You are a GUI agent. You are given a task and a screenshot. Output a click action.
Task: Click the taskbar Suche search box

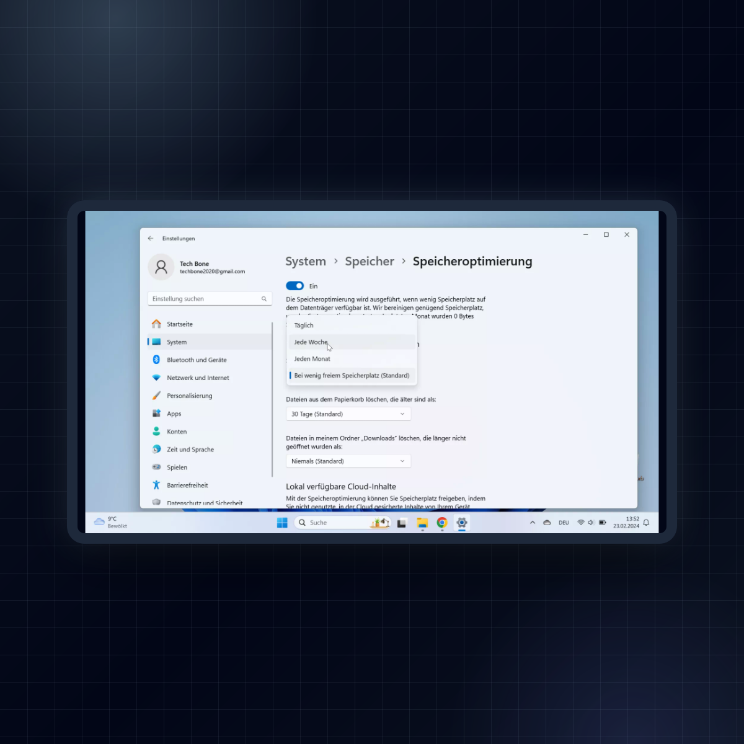tap(342, 523)
